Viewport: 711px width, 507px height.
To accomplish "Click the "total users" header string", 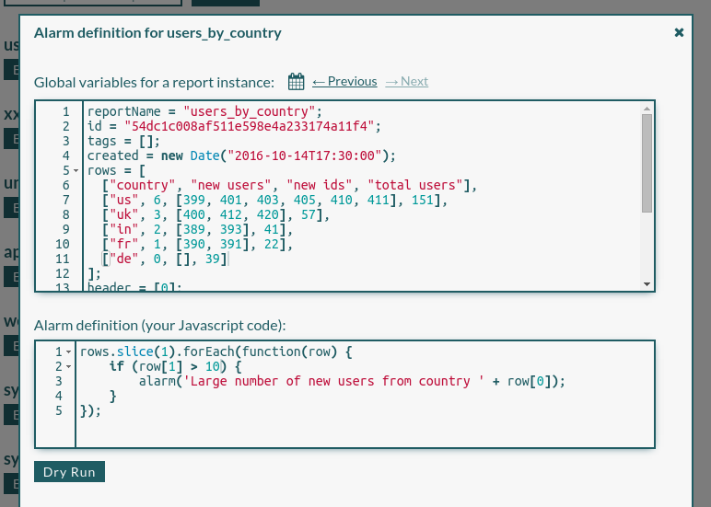I will [414, 185].
